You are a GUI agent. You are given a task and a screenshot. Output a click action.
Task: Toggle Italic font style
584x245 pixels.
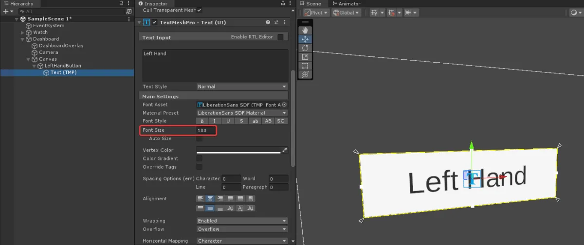[x=215, y=121]
